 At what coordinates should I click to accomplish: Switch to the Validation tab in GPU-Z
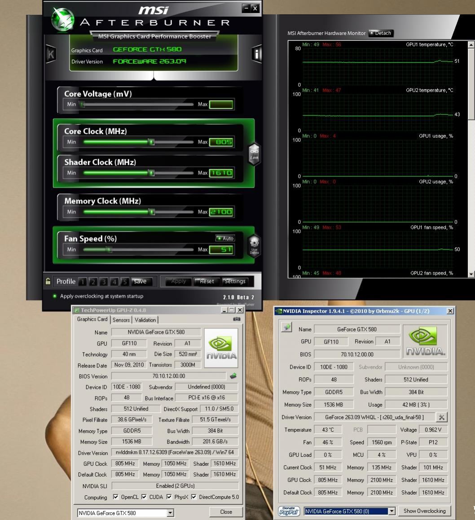point(145,320)
